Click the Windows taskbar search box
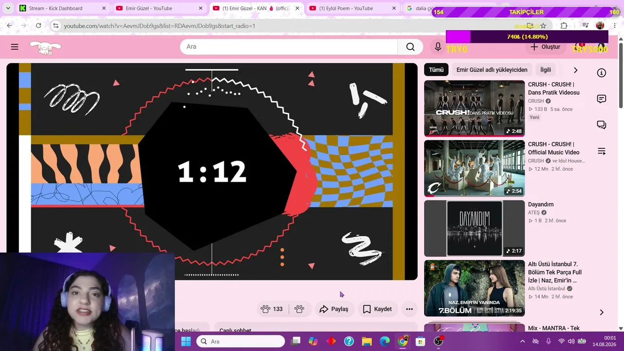 point(240,341)
